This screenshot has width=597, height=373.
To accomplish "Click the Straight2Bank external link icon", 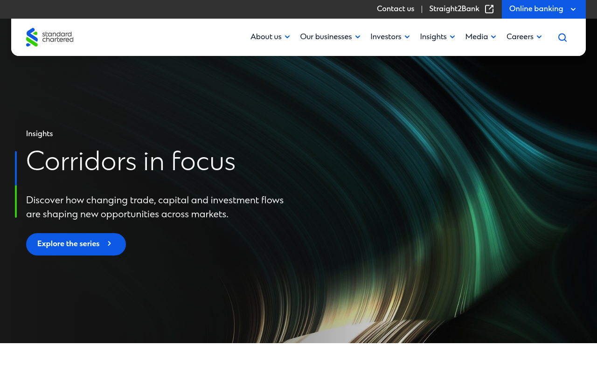I will click(x=489, y=9).
